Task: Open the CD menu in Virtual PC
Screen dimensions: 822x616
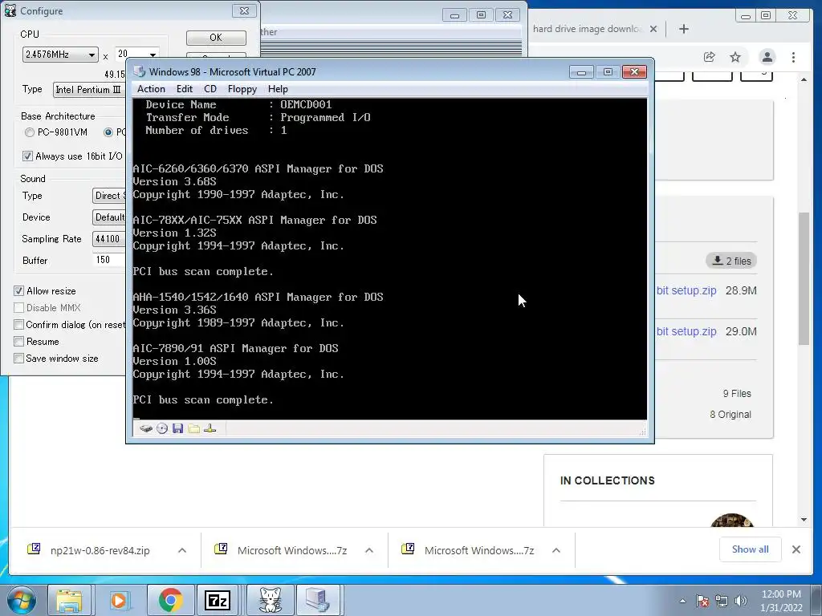Action: [210, 89]
